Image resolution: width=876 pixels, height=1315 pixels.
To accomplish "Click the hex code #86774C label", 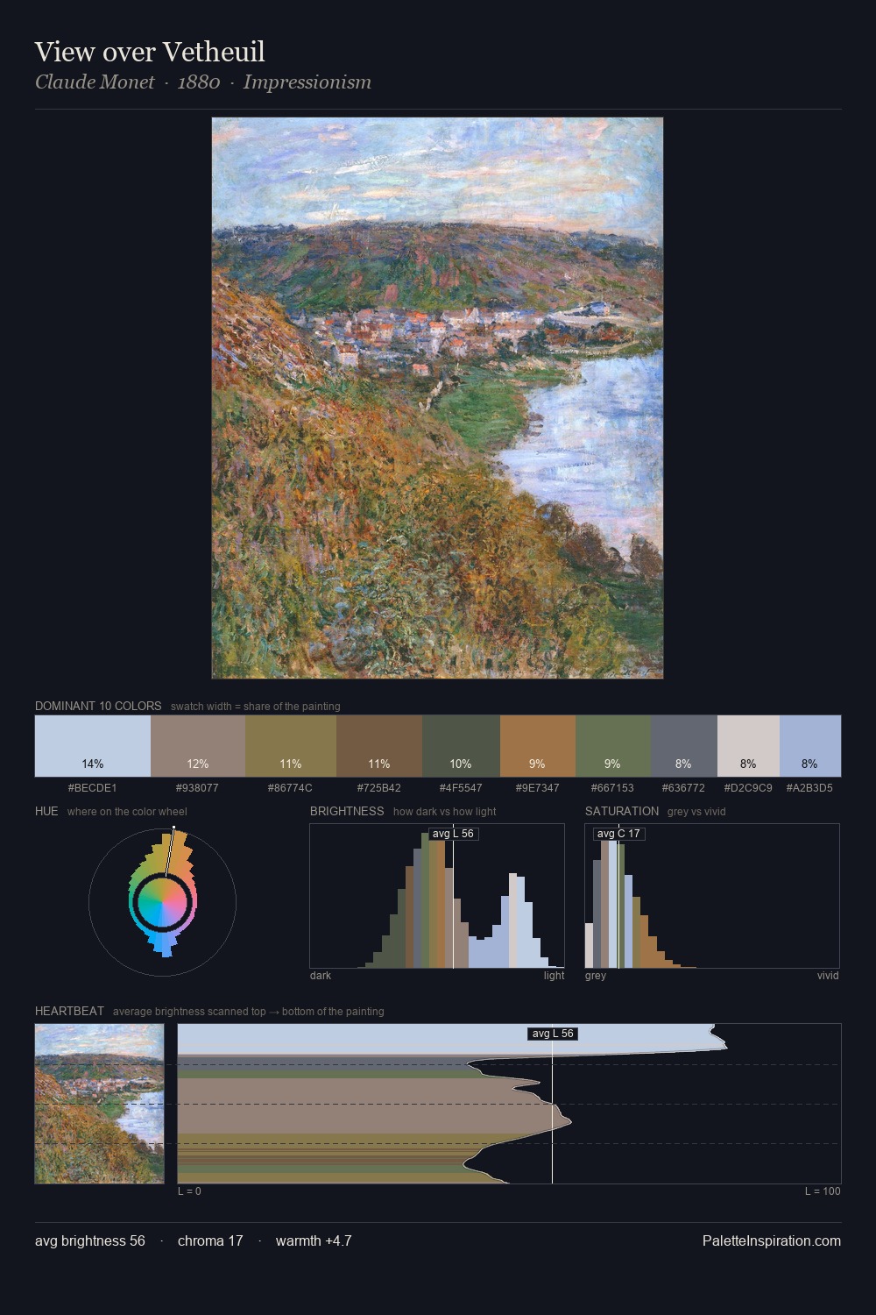I will tap(291, 788).
